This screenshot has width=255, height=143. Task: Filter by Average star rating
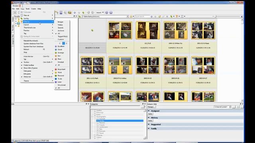[62, 53]
